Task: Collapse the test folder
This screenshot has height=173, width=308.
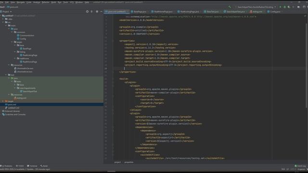Action: point(6,75)
